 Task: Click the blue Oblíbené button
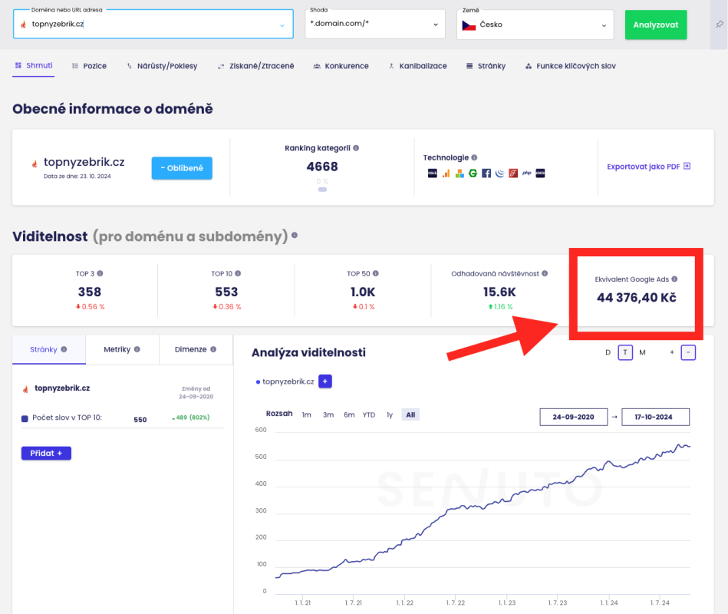pyautogui.click(x=182, y=168)
